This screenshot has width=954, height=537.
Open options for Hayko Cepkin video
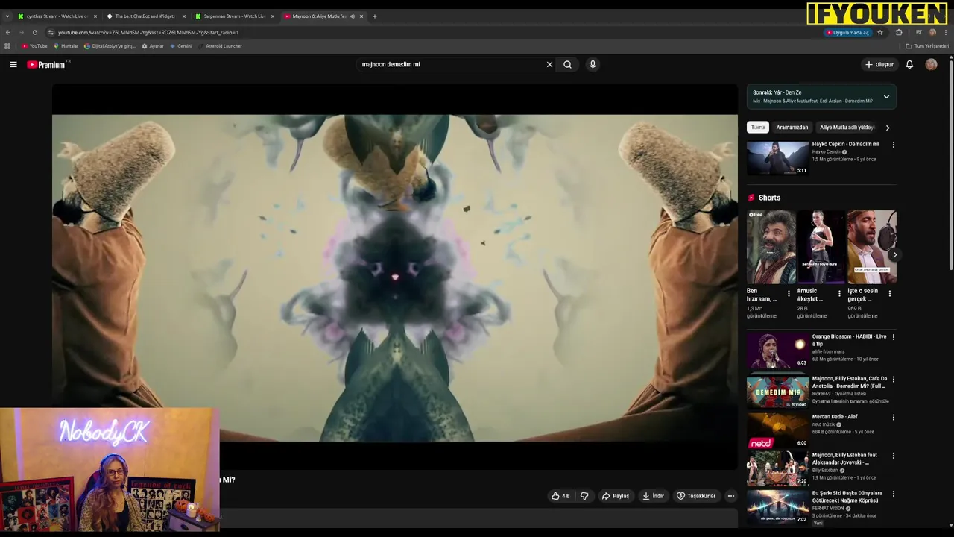(894, 145)
